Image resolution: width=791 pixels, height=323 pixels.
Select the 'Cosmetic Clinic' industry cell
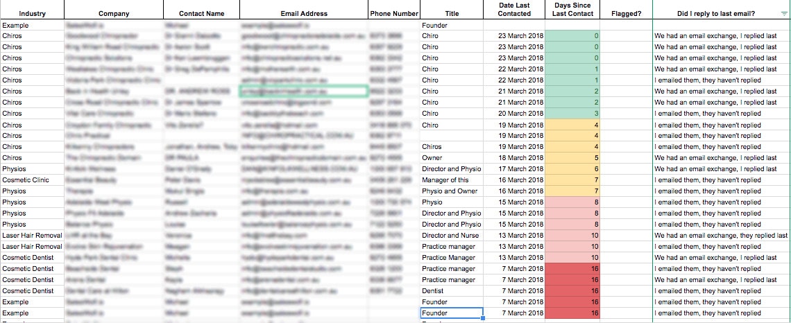[33, 180]
